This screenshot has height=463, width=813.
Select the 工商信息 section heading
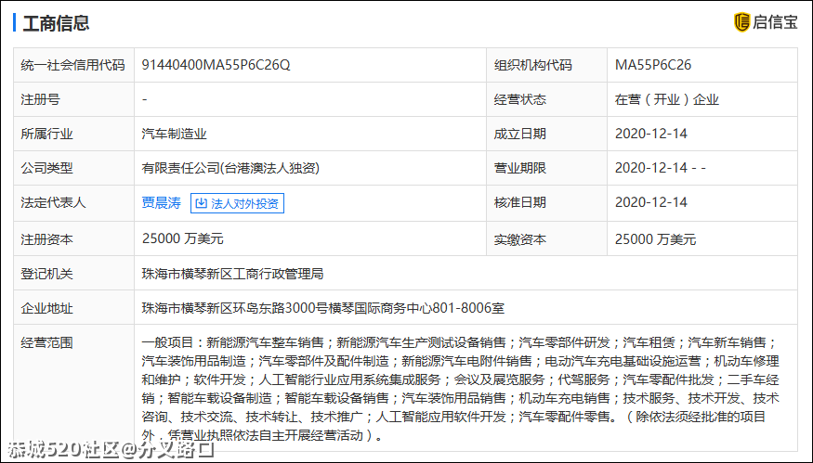click(x=56, y=23)
